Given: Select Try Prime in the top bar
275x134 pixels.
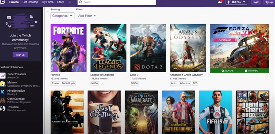Looking at the screenshot, I should click(47, 2).
